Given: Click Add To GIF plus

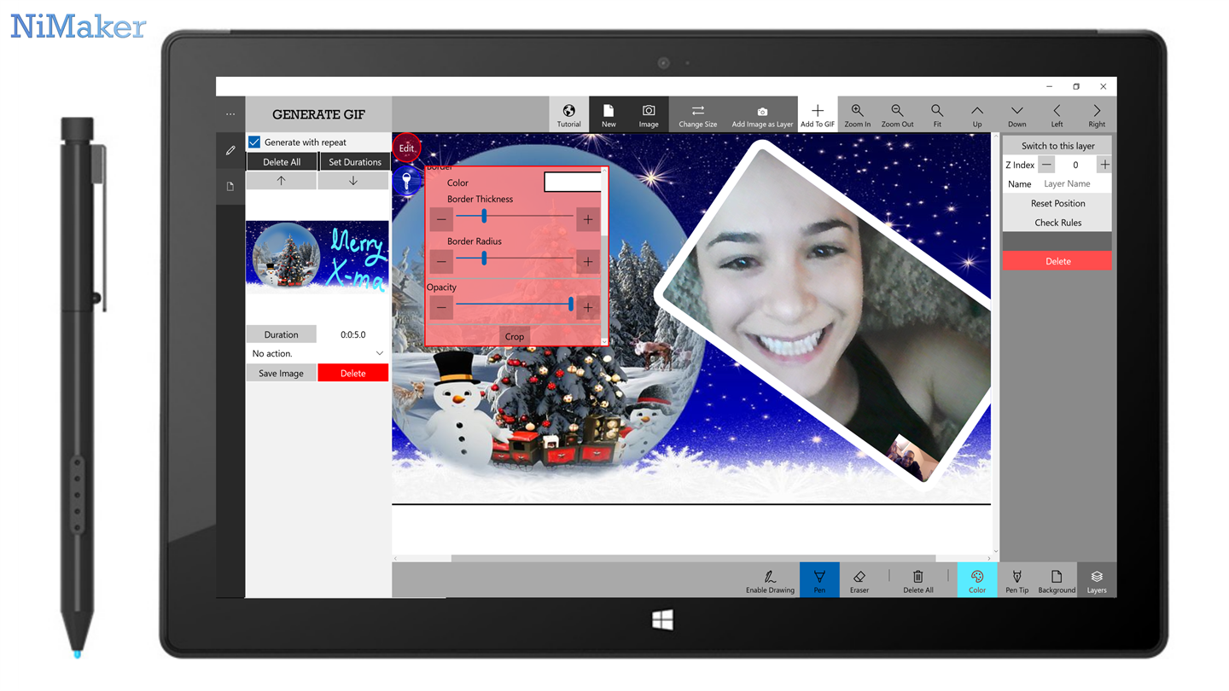Looking at the screenshot, I should pos(818,114).
